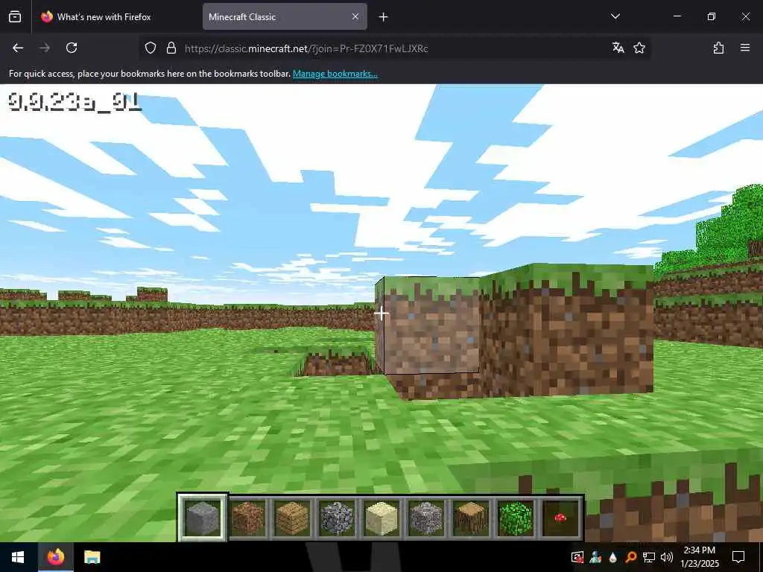This screenshot has height=572, width=763.
Task: Open the Windows Start menu
Action: pyautogui.click(x=18, y=557)
